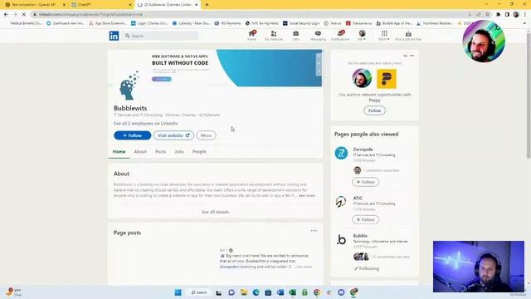Switch to the Posts tab
The width and height of the screenshot is (531, 299).
click(x=160, y=151)
